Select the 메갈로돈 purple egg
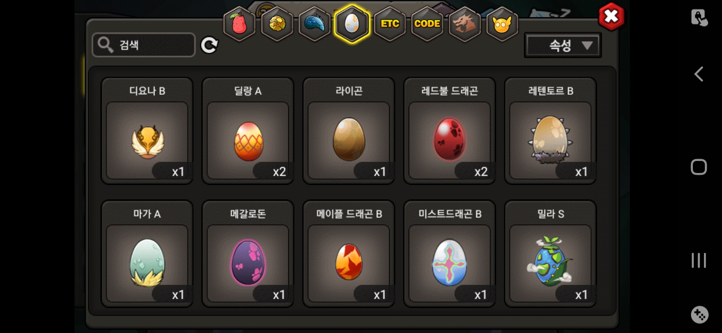722x333 pixels. pos(248,253)
